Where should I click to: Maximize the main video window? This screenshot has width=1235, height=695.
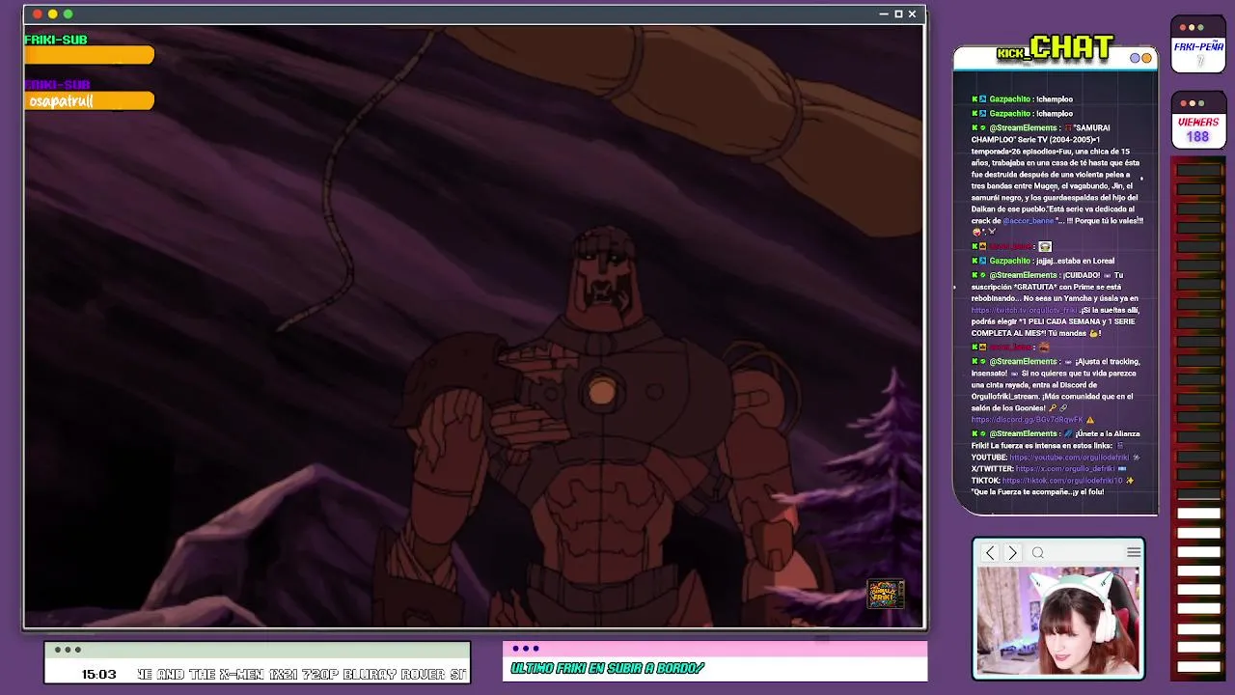tap(897, 14)
